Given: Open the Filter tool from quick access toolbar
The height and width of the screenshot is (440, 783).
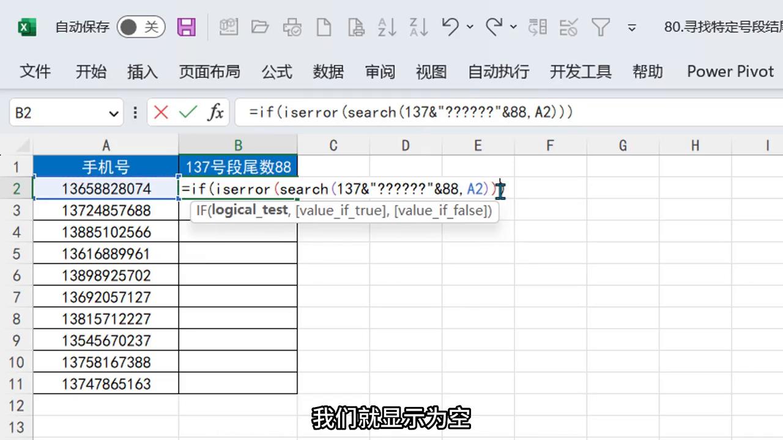Looking at the screenshot, I should pyautogui.click(x=600, y=28).
